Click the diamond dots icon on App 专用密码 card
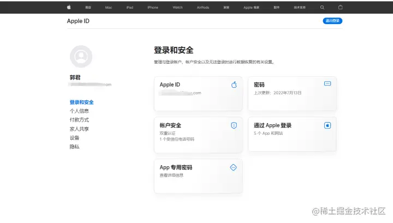The width and height of the screenshot is (393, 223). pyautogui.click(x=234, y=167)
